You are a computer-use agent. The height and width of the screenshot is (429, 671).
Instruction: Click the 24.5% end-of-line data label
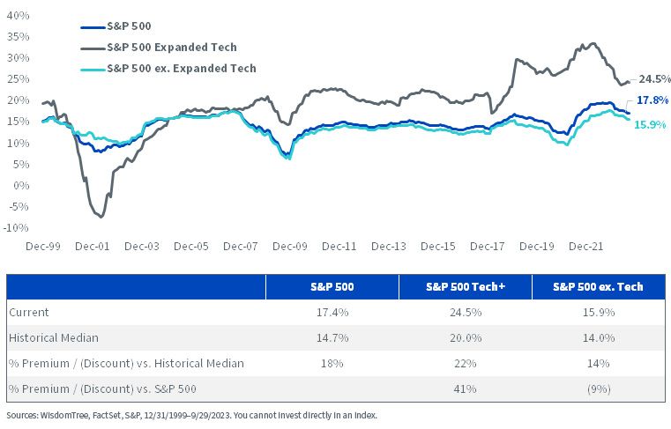click(654, 78)
